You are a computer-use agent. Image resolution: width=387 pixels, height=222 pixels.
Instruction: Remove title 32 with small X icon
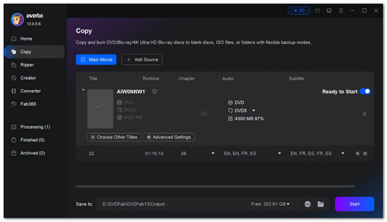click(365, 153)
